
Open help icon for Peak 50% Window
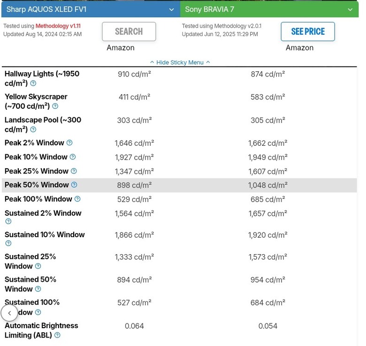pyautogui.click(x=74, y=185)
